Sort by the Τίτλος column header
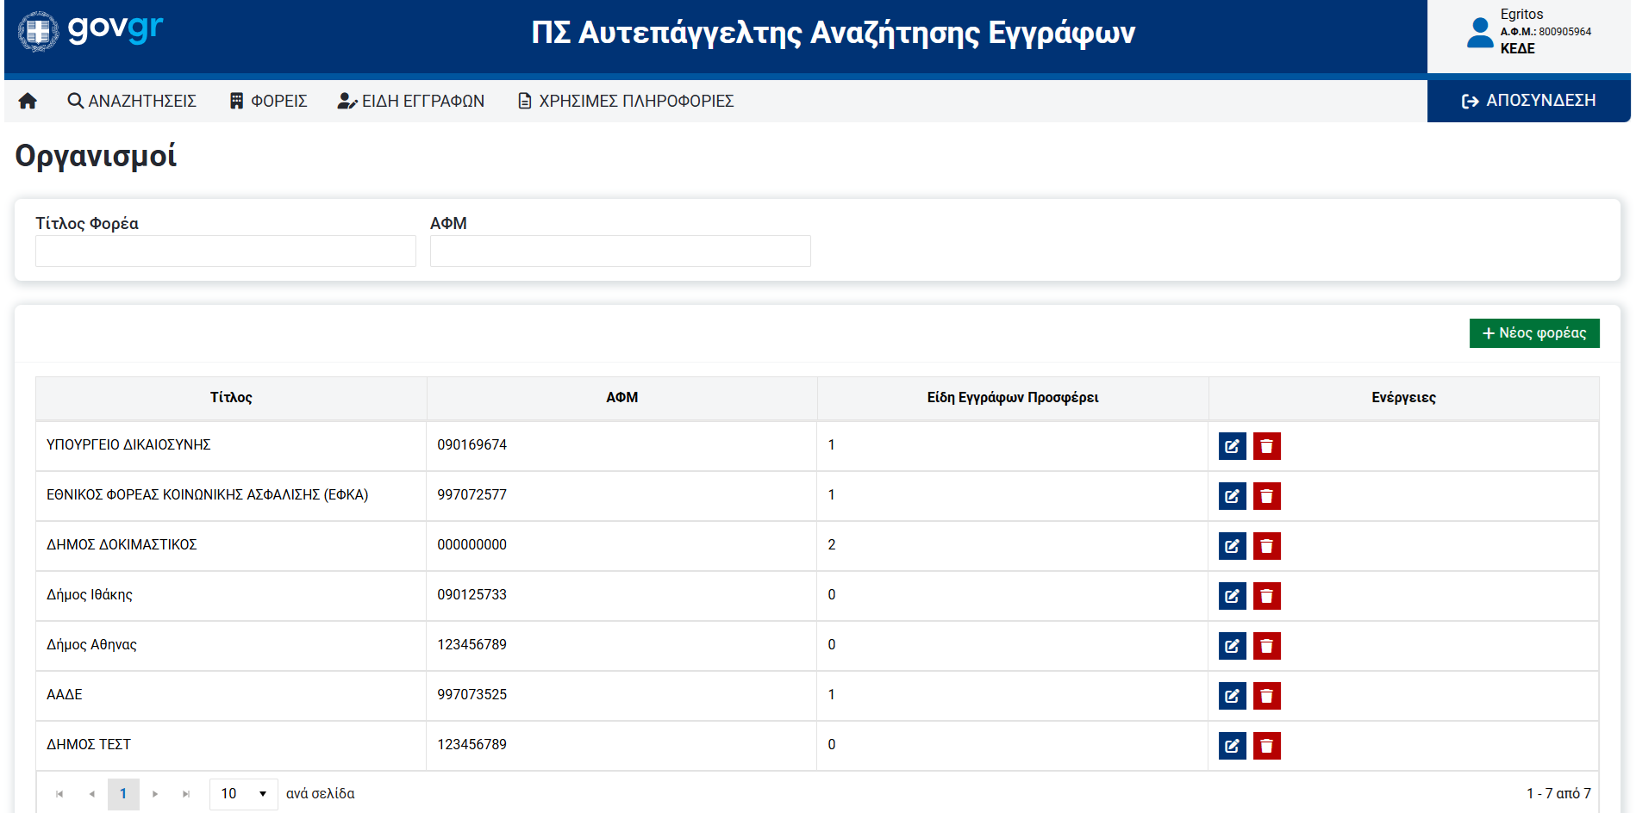This screenshot has height=813, width=1636. point(231,398)
